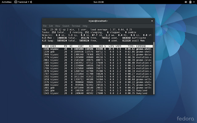Open the Activities overview
The image size is (197, 123).
(x=6, y=2)
